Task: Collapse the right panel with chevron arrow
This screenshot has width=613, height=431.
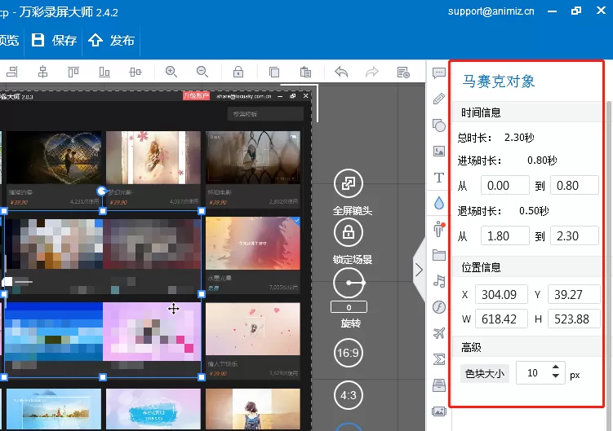Action: [x=419, y=270]
